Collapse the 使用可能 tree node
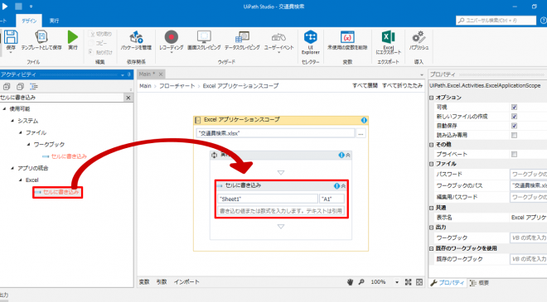The image size is (547, 302). coord(4,109)
